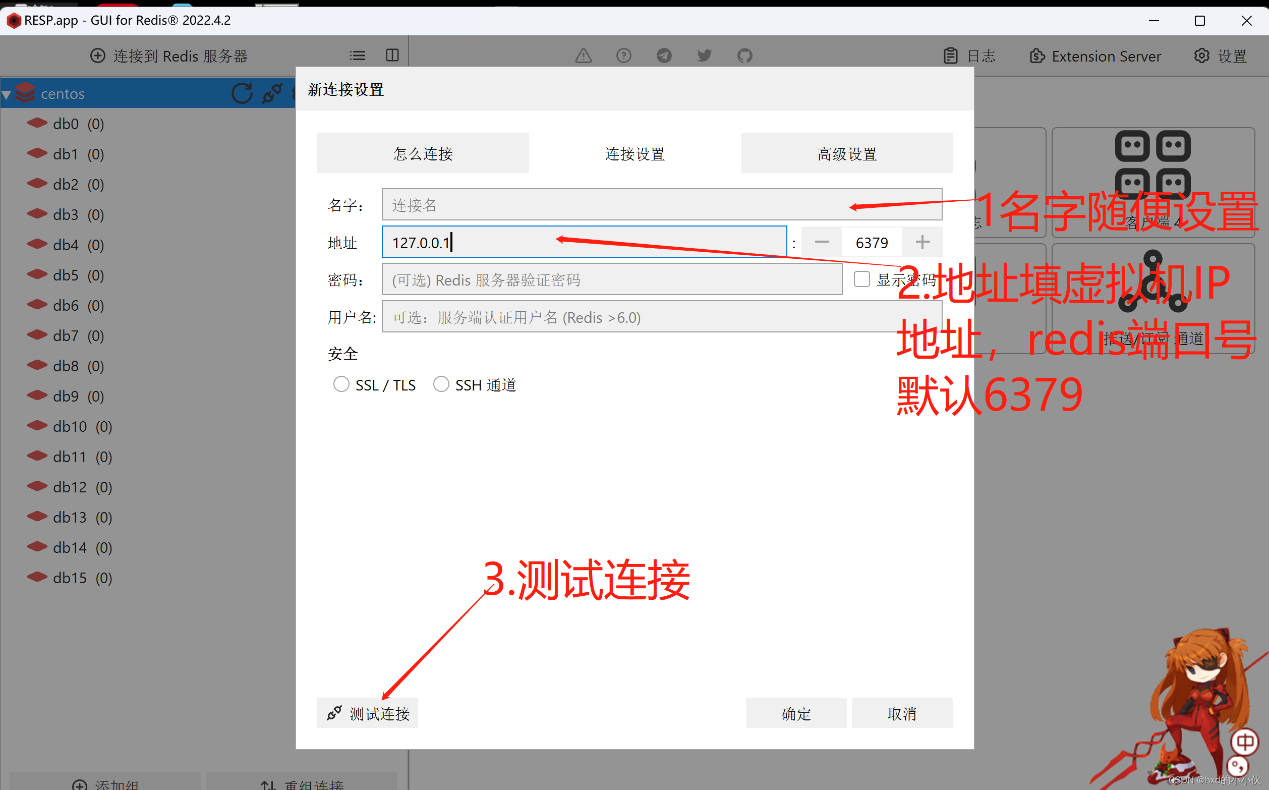This screenshot has height=790, width=1269.
Task: Open the Telegram channel icon
Action: point(664,55)
